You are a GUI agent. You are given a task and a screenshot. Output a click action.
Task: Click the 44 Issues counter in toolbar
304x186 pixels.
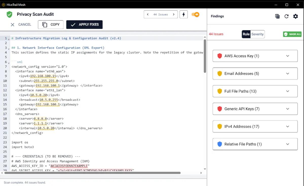coord(161,14)
